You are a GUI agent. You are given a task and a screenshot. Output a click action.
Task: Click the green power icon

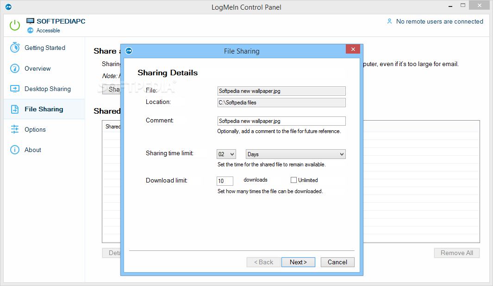tap(15, 25)
